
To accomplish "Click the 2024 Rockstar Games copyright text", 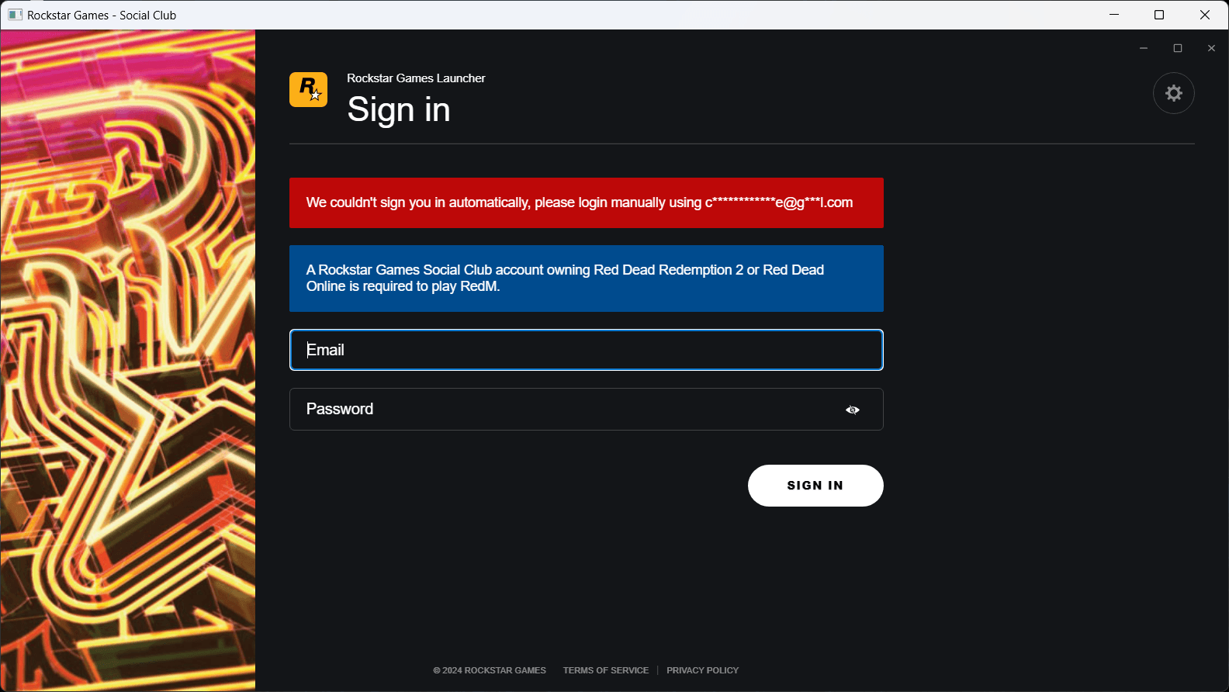I will coord(490,670).
